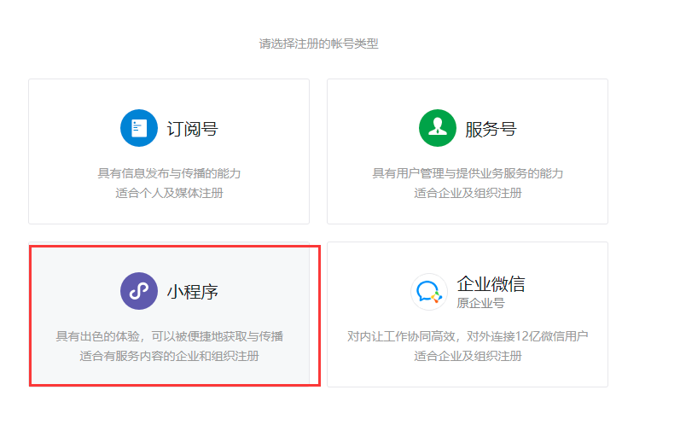This screenshot has height=425, width=686.
Task: Click text 具有出色的体验，可以被便捷地获取与传播
Action: [x=169, y=336]
